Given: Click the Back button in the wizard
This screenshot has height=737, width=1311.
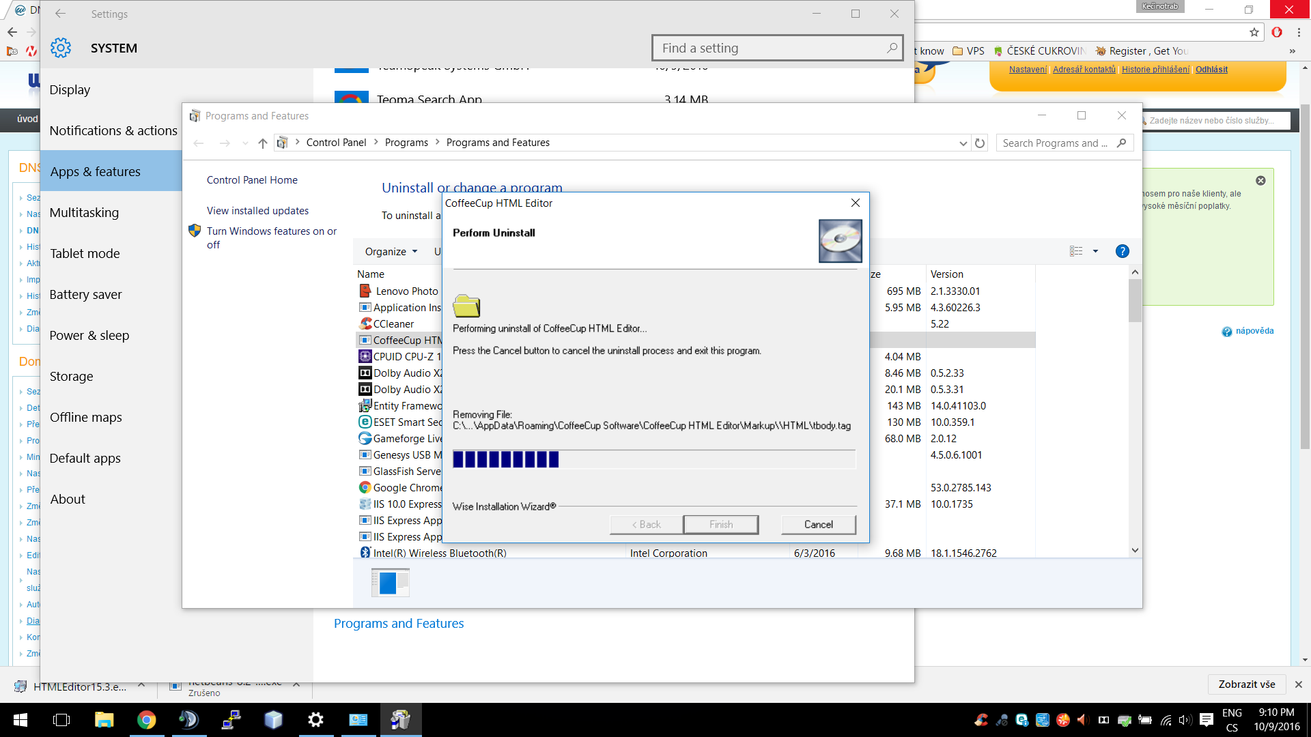Looking at the screenshot, I should 646,524.
